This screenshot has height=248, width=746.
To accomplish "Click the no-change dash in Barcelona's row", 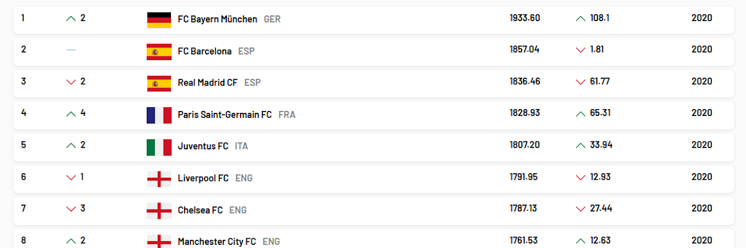I will click(x=71, y=50).
